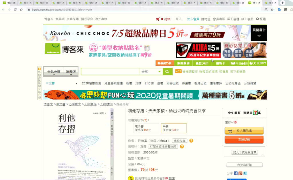Open the shopping cart icon near 結帳

pyautogui.click(x=158, y=19)
